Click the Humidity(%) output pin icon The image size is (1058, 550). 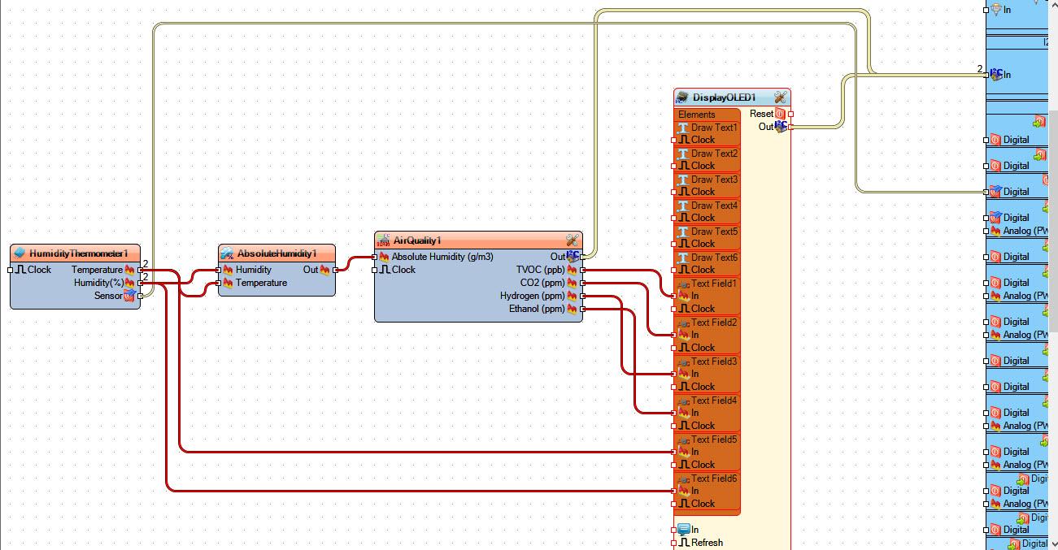coord(129,283)
